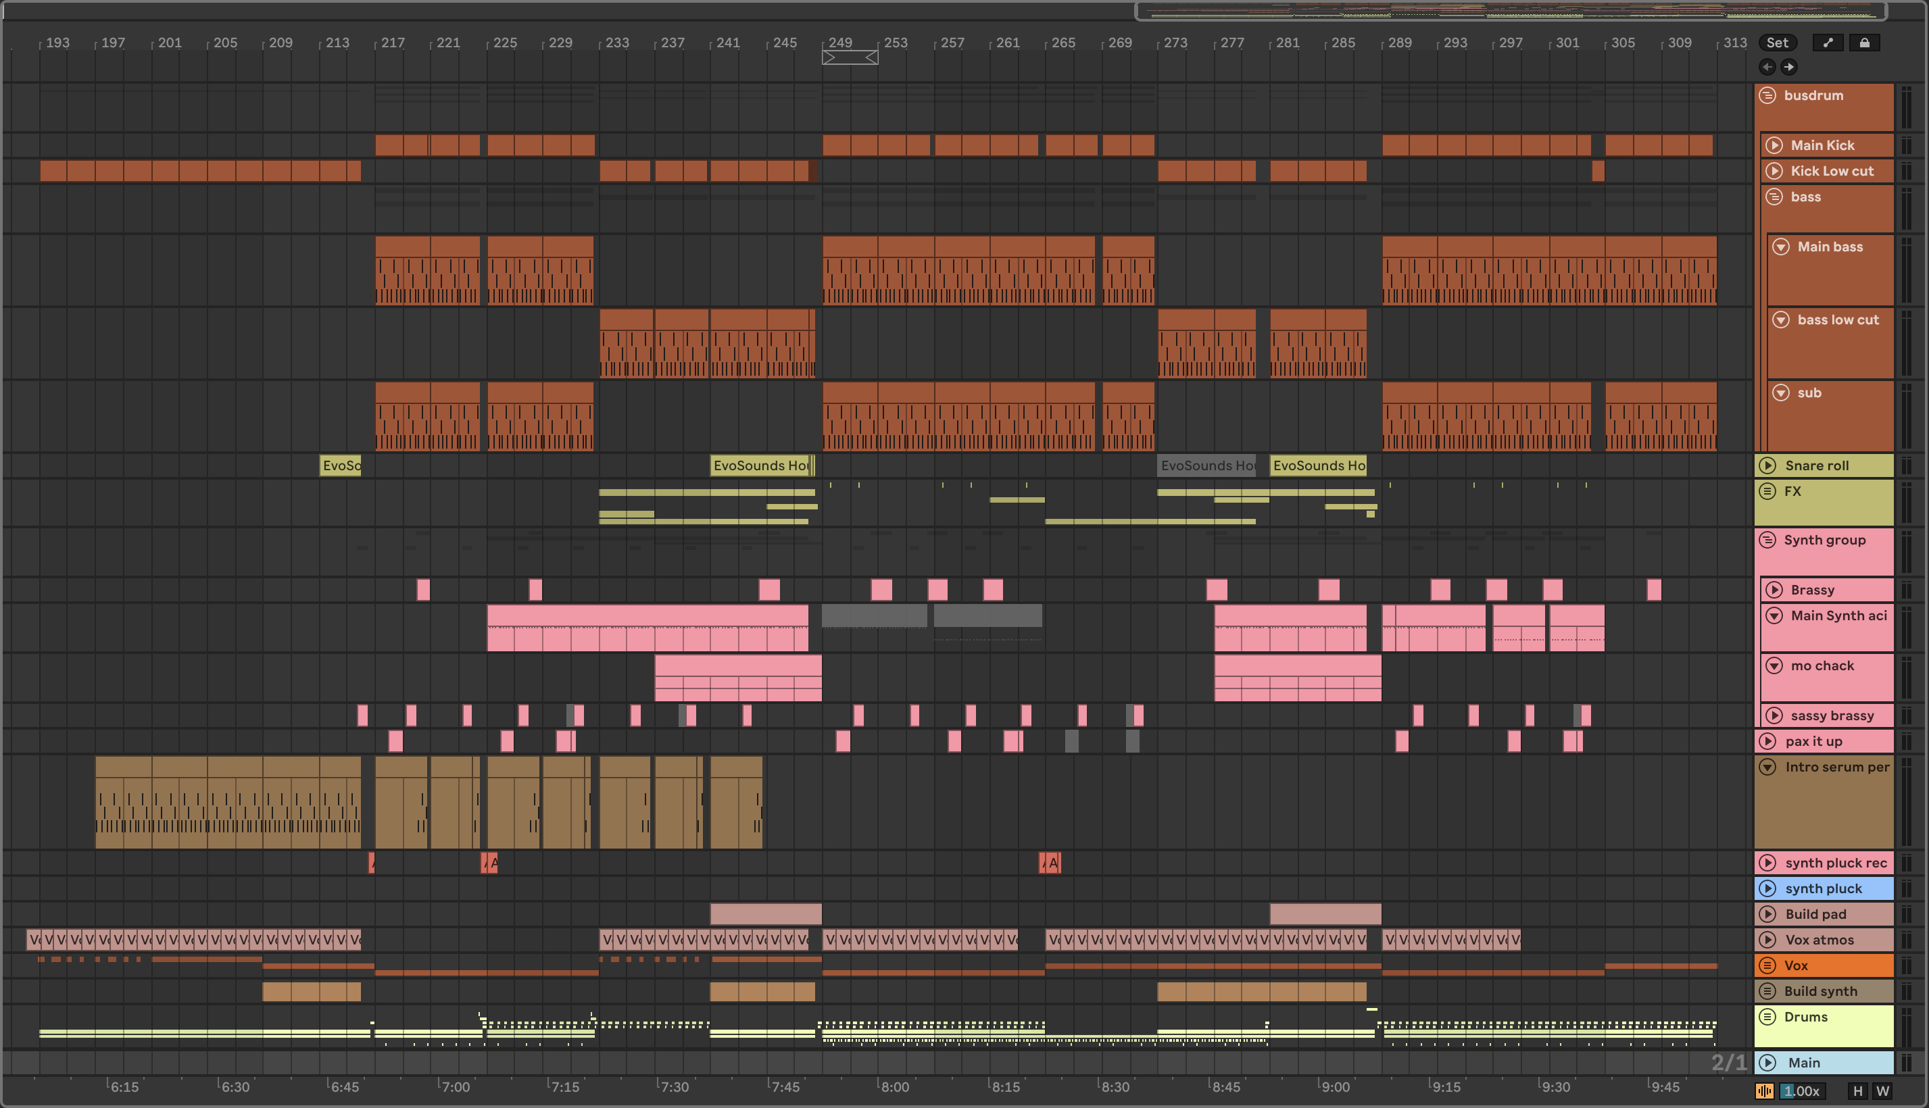Screen dimensions: 1929x1108
Task: Toggle the Automation Mode line icon
Action: [x=1828, y=43]
